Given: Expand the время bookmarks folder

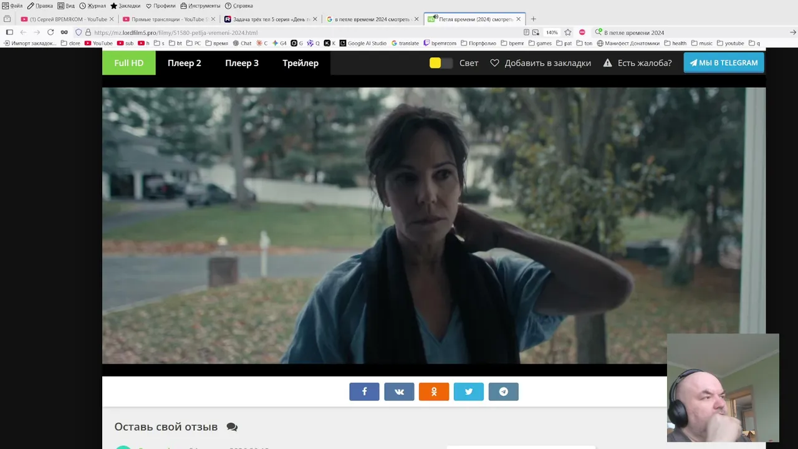Looking at the screenshot, I should tap(217, 44).
